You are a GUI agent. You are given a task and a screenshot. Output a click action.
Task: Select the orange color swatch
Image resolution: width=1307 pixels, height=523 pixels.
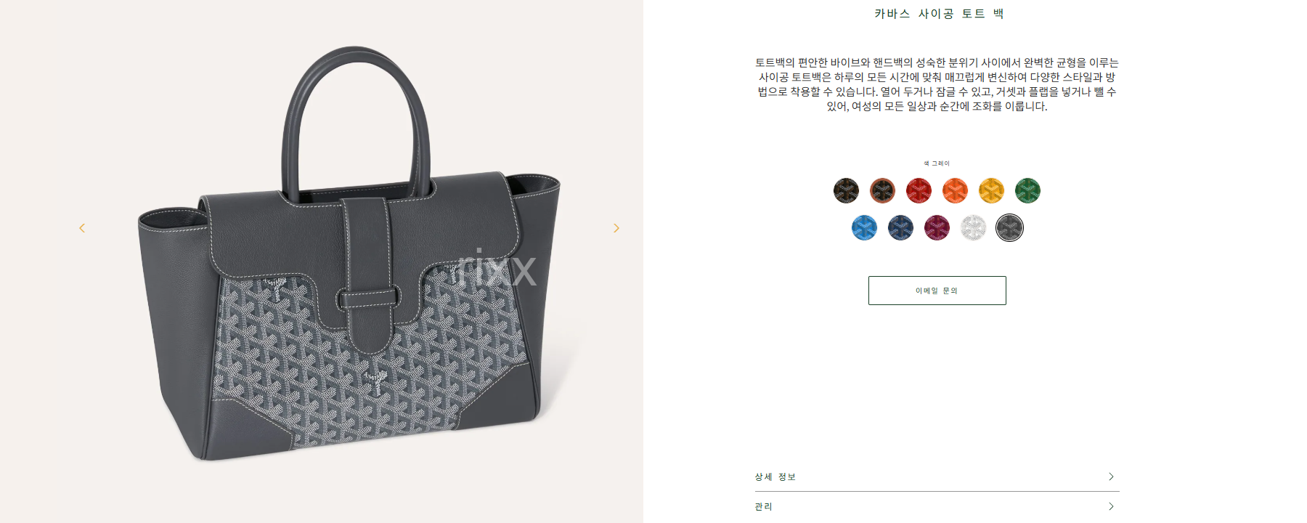(955, 190)
